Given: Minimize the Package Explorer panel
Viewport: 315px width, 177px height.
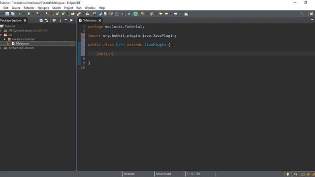Looking at the screenshot, I should [x=65, y=20].
